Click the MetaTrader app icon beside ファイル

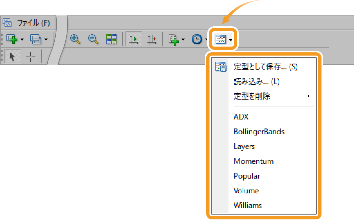tap(7, 22)
